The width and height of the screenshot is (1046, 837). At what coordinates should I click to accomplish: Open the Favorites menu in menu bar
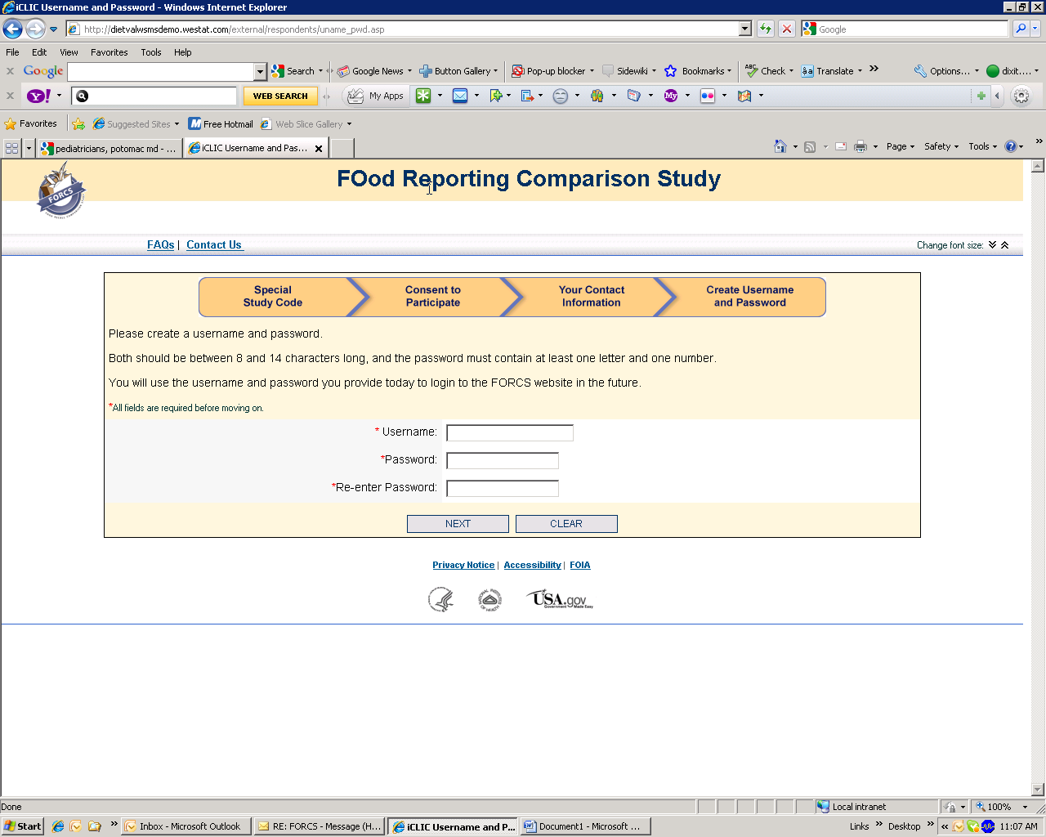[x=109, y=52]
